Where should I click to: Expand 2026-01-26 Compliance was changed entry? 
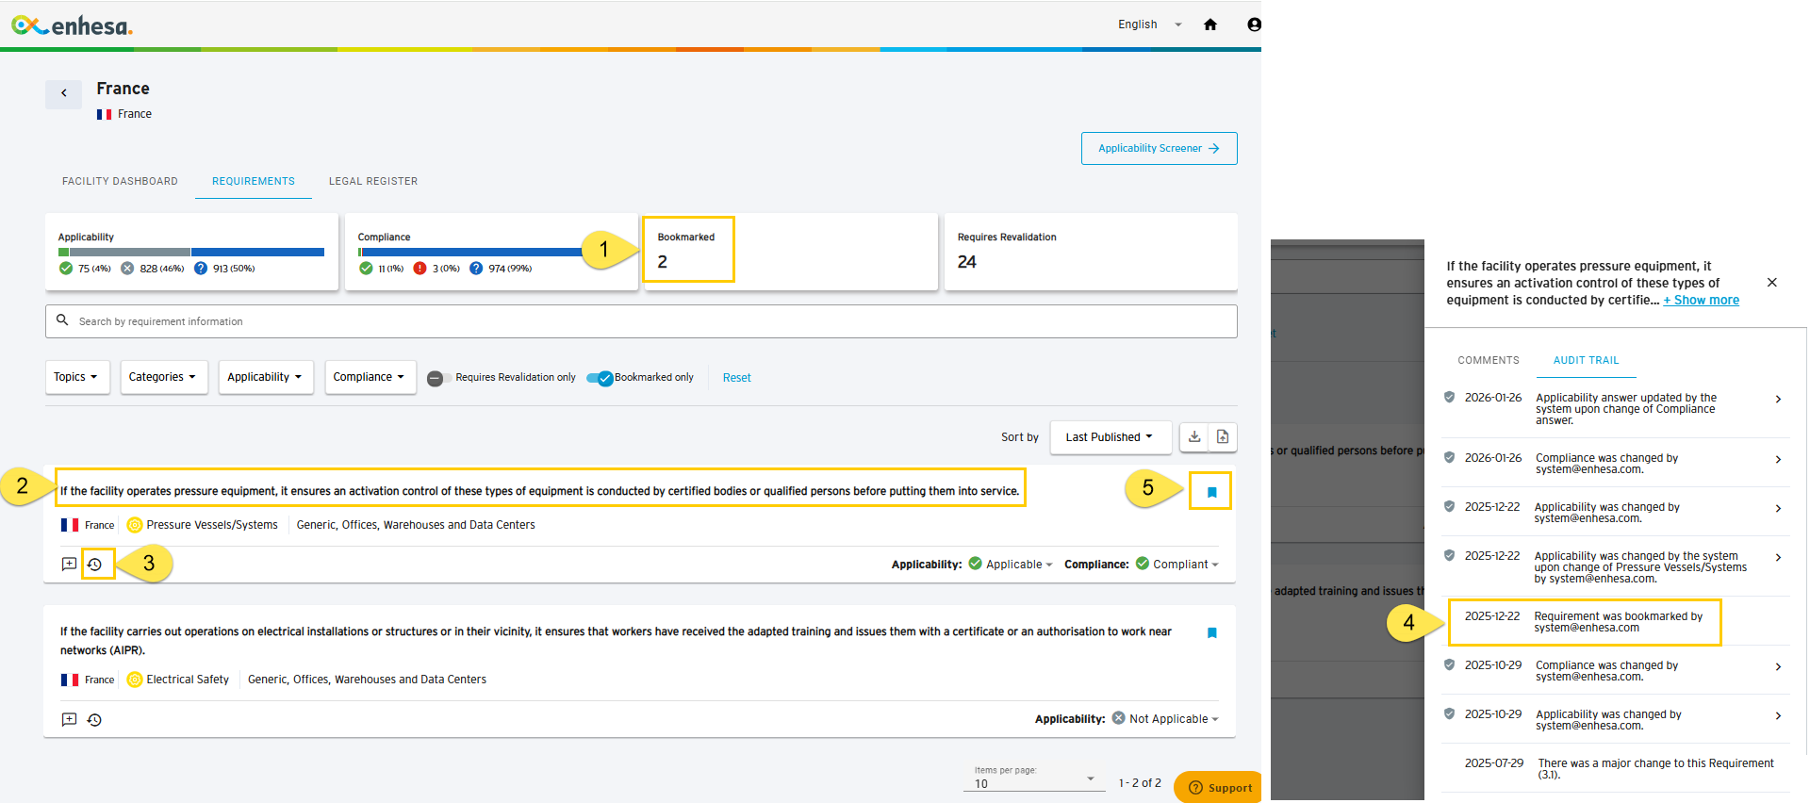click(1778, 460)
